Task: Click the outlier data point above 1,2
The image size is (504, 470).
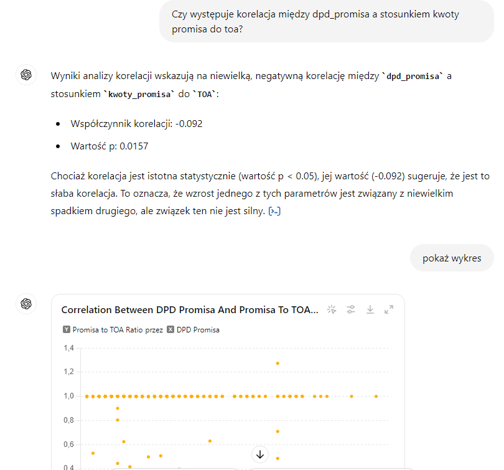Action: (278, 363)
